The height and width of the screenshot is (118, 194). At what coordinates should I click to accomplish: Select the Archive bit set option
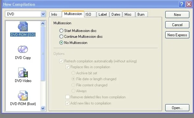(73, 73)
